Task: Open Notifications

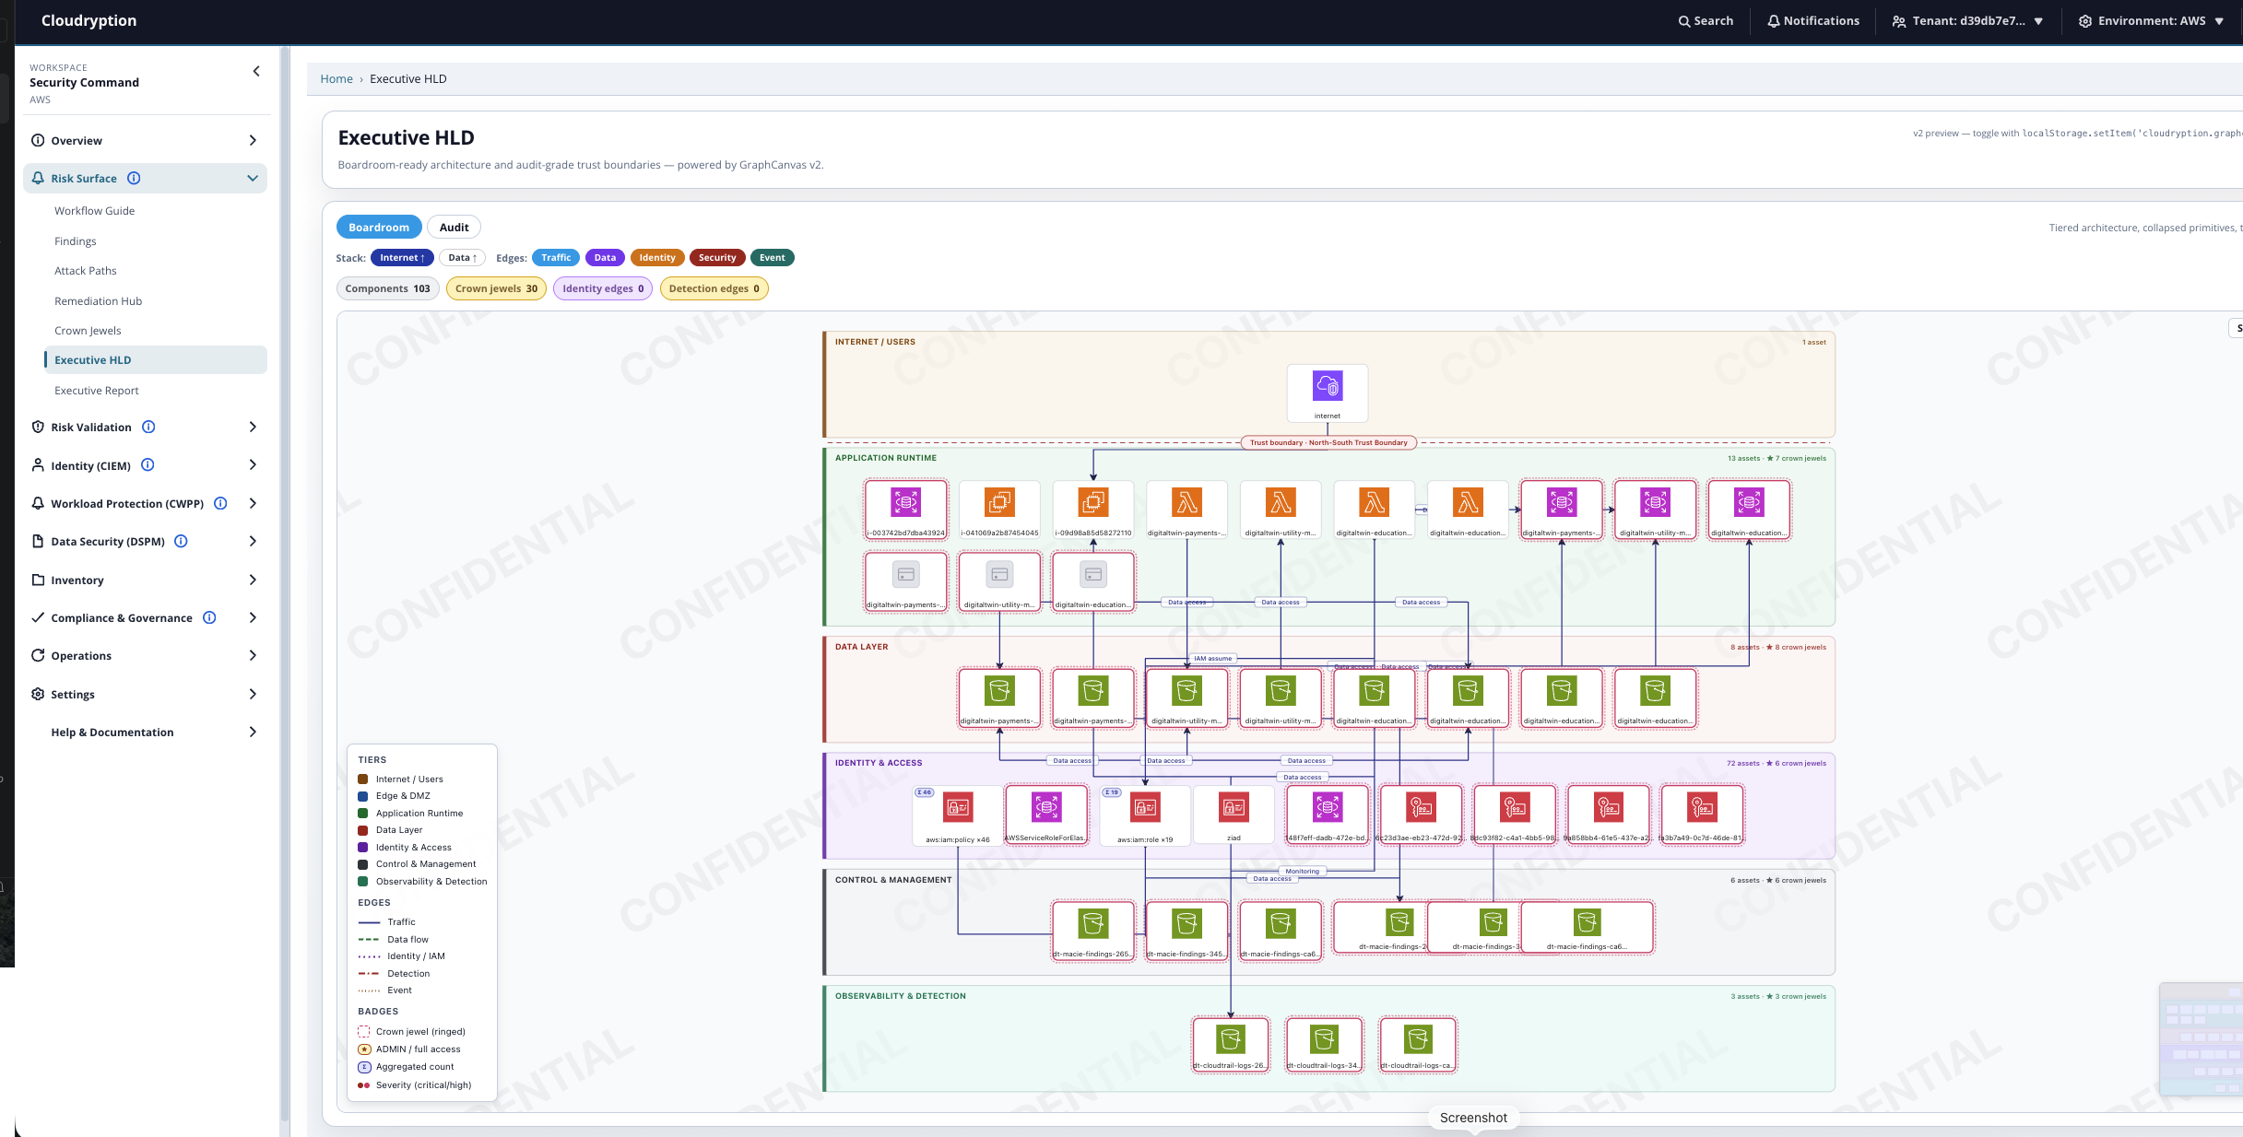Action: pyautogui.click(x=1813, y=20)
